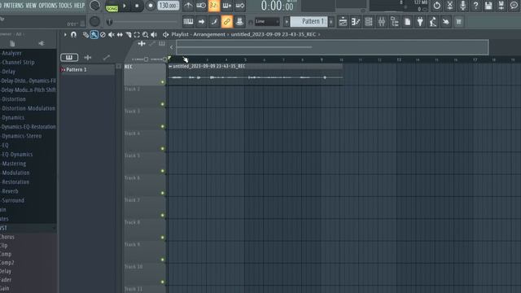Click the Stop transport button
The width and height of the screenshot is (521, 293).
click(137, 6)
